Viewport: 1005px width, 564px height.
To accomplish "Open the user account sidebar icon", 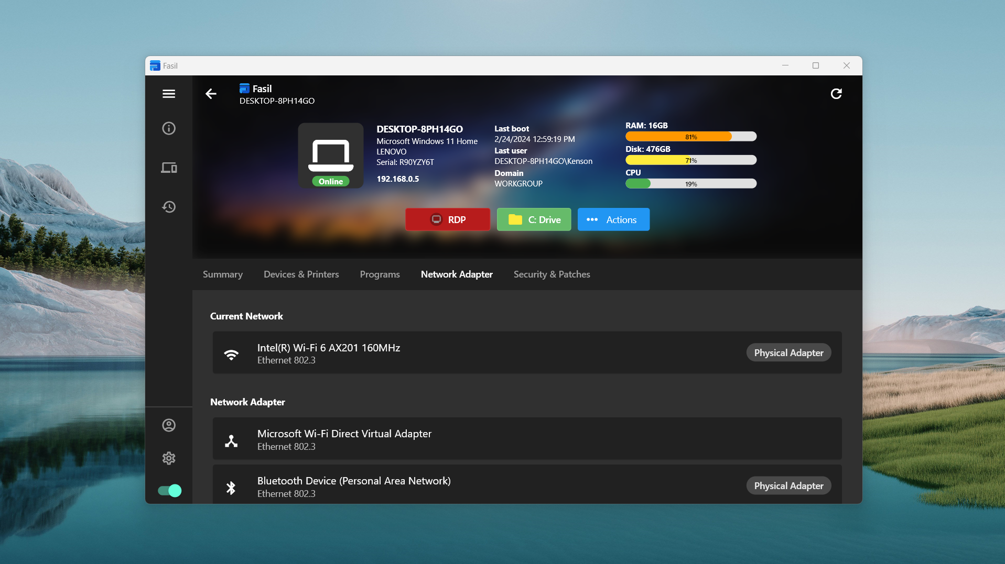I will click(x=169, y=425).
